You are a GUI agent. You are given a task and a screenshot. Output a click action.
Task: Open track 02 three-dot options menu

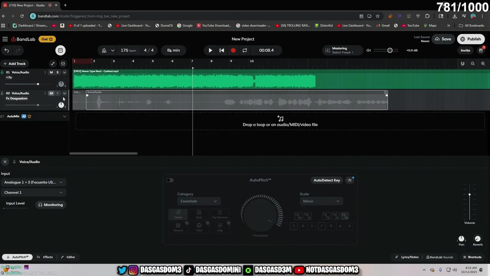(45, 93)
